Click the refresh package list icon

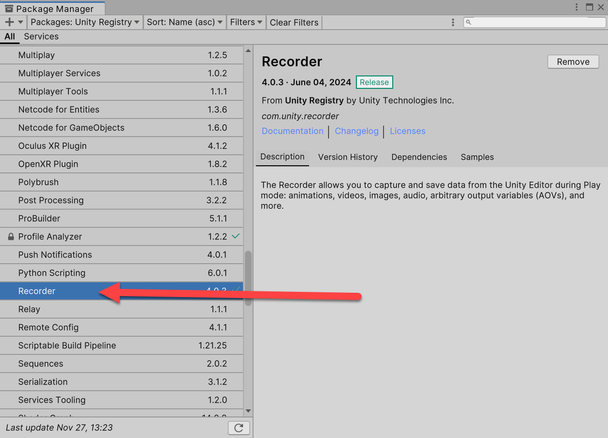click(239, 427)
